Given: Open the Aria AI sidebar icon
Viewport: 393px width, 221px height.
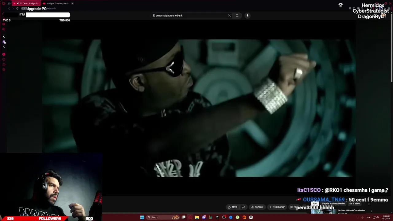Looking at the screenshot, I should (4, 37).
